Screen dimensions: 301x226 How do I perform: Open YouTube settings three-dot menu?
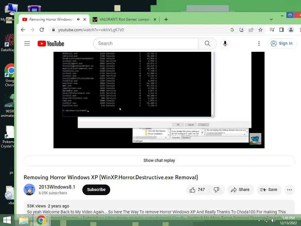pyautogui.click(x=259, y=44)
